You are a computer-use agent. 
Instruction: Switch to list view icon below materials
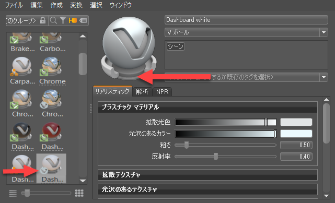(13, 193)
